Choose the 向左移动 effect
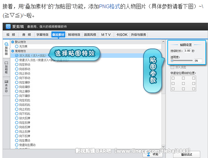The image size is (208, 158). pos(16,64)
